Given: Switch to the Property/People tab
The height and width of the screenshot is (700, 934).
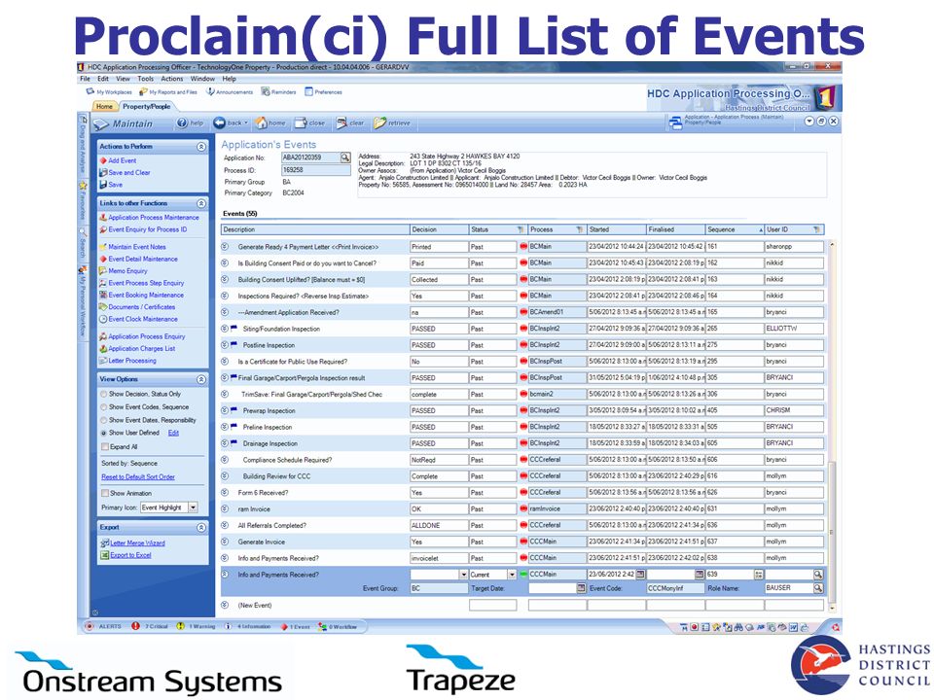Looking at the screenshot, I should point(147,107).
